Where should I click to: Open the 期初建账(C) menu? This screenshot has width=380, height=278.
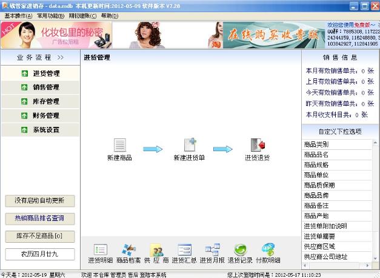[82, 16]
